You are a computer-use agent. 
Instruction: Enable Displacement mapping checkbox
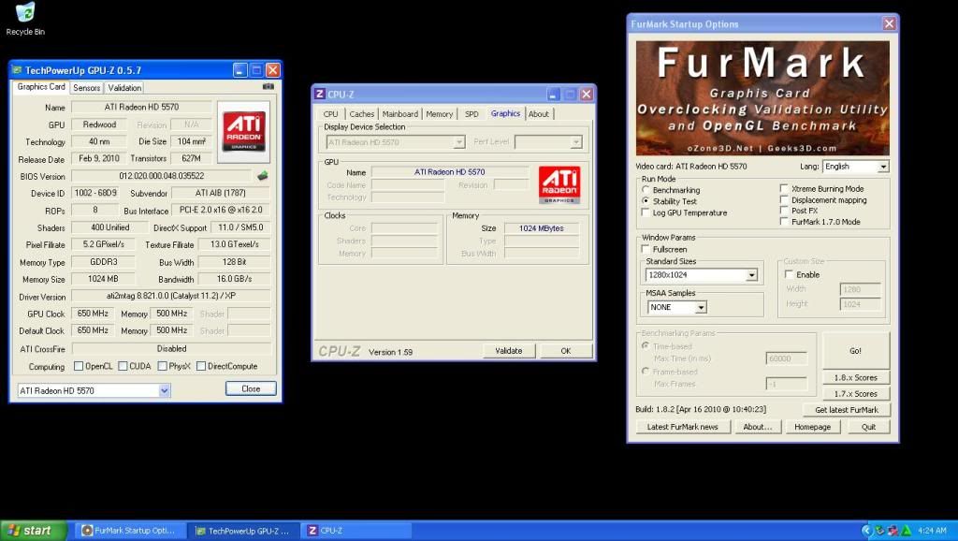784,200
